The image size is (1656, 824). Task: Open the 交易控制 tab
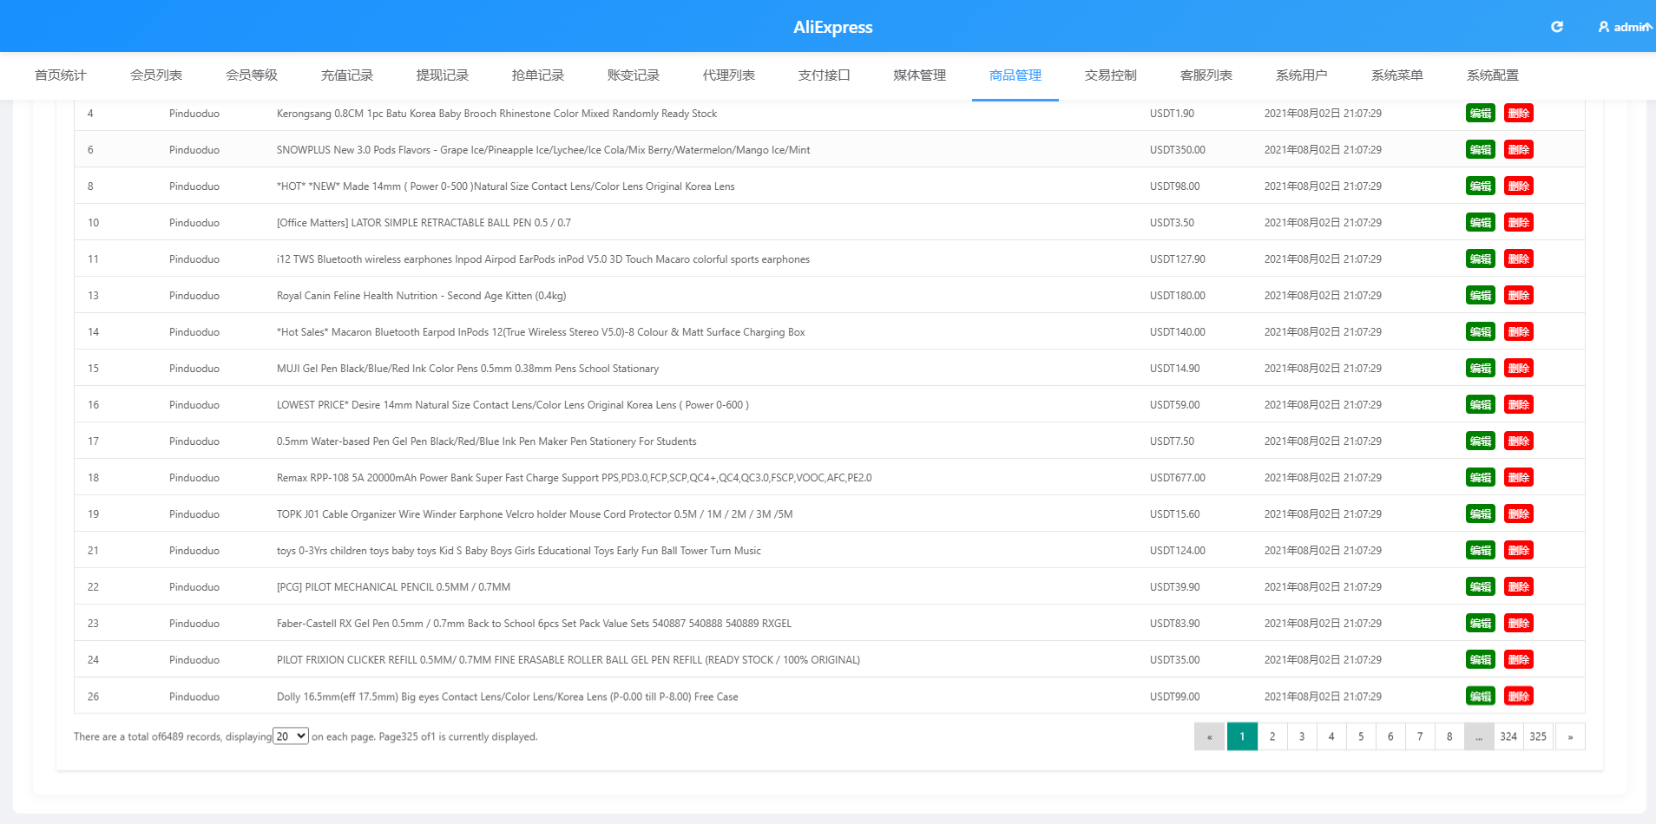[1111, 75]
